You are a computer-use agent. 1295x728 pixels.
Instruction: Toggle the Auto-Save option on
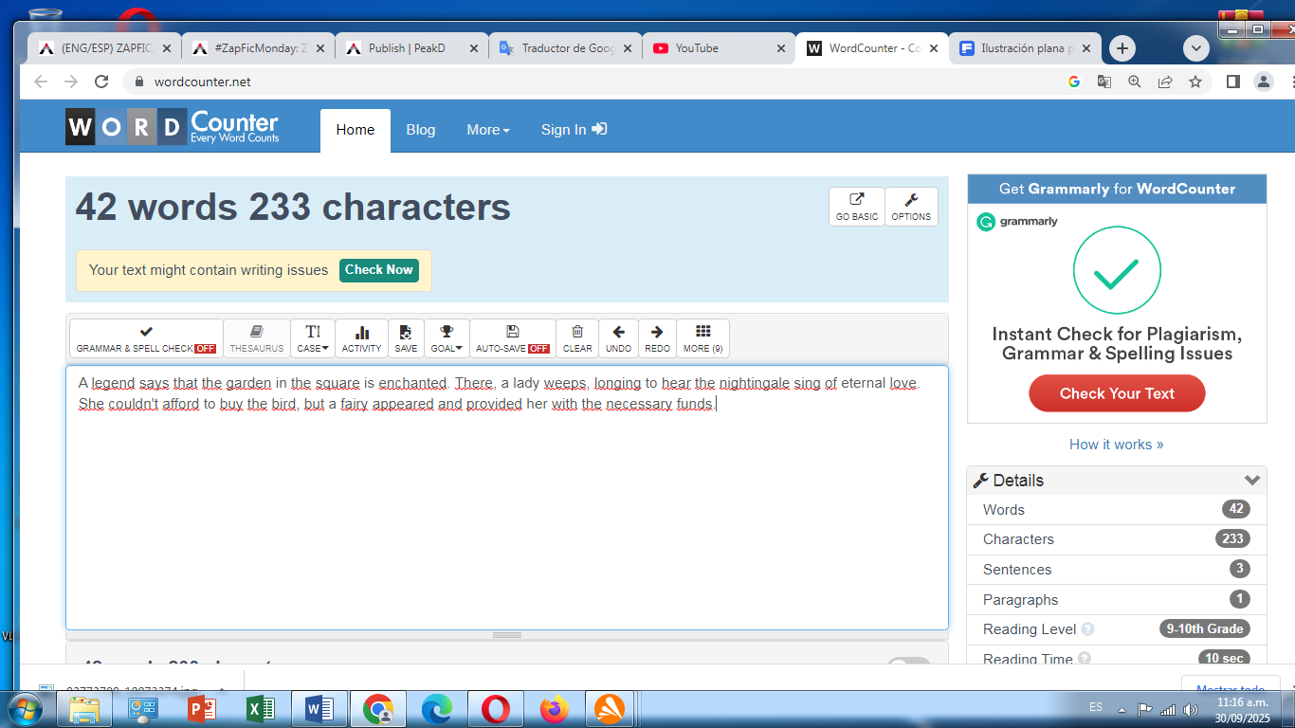pyautogui.click(x=512, y=338)
